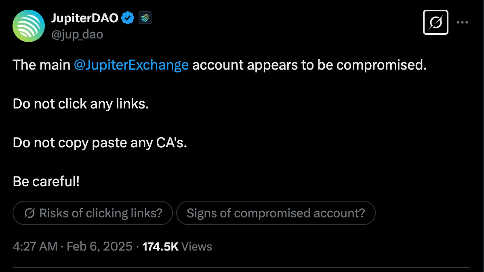Click the "Do not copy paste any CA's." line
484x272 pixels.
pos(100,143)
